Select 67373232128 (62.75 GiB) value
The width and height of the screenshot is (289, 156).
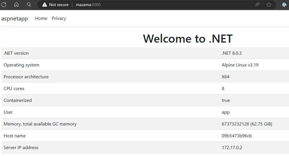click(247, 124)
